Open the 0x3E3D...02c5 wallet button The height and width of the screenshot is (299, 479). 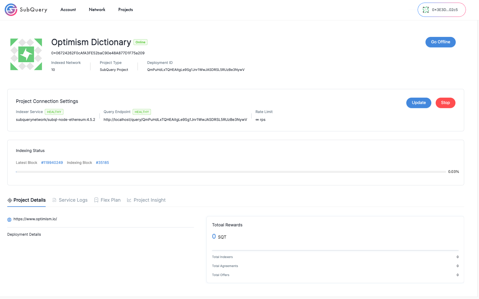coord(442,10)
